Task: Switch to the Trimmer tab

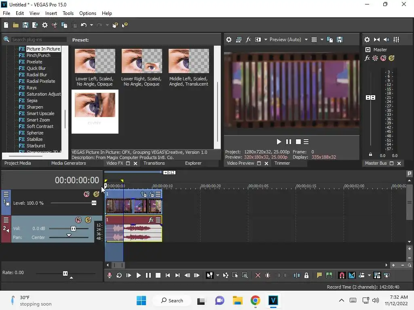Action: [282, 163]
